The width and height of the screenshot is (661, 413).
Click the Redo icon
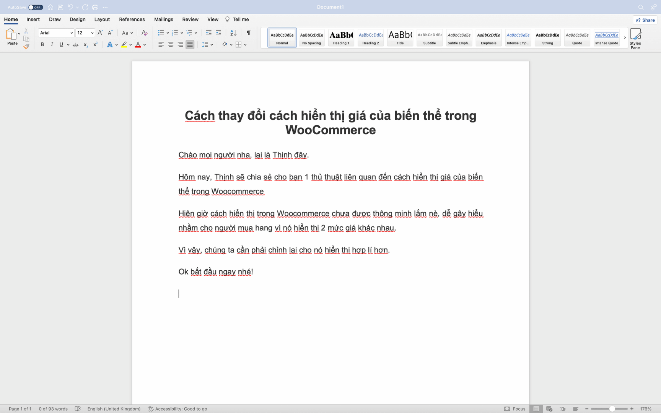click(x=85, y=7)
